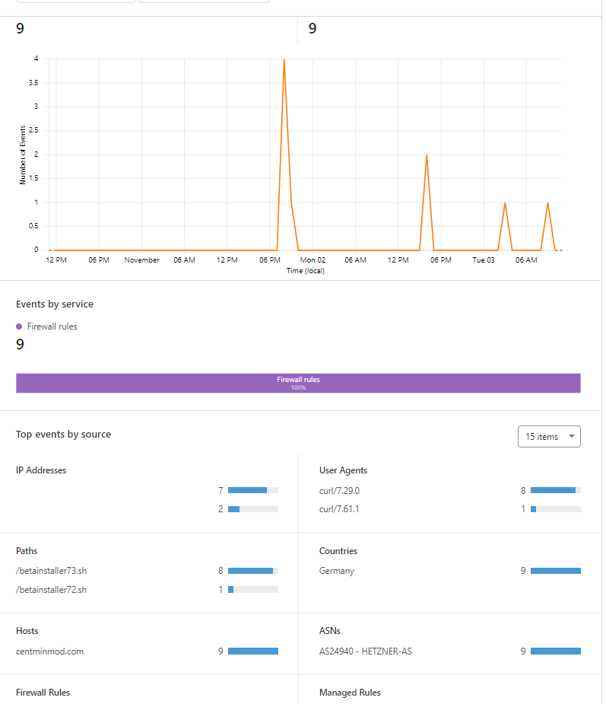606x704 pixels.
Task: Click the /betainstaller72.sh path entry
Action: tap(52, 590)
